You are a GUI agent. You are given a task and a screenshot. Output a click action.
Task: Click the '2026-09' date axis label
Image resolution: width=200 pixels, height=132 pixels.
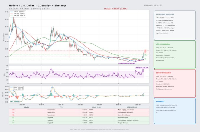pos(138,105)
